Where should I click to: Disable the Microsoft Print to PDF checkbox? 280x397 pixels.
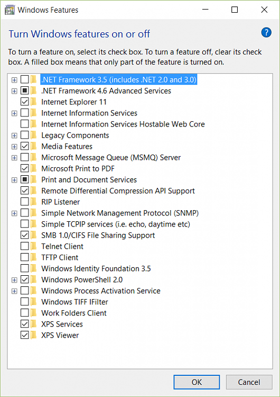[24, 169]
